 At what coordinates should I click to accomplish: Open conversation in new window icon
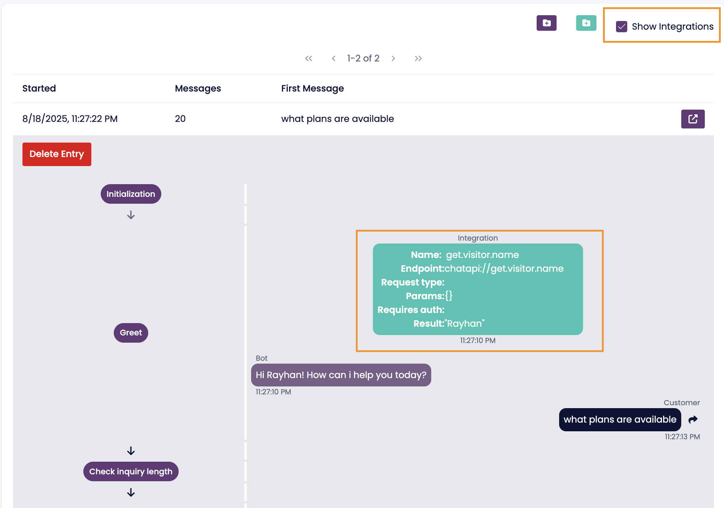[x=692, y=119]
